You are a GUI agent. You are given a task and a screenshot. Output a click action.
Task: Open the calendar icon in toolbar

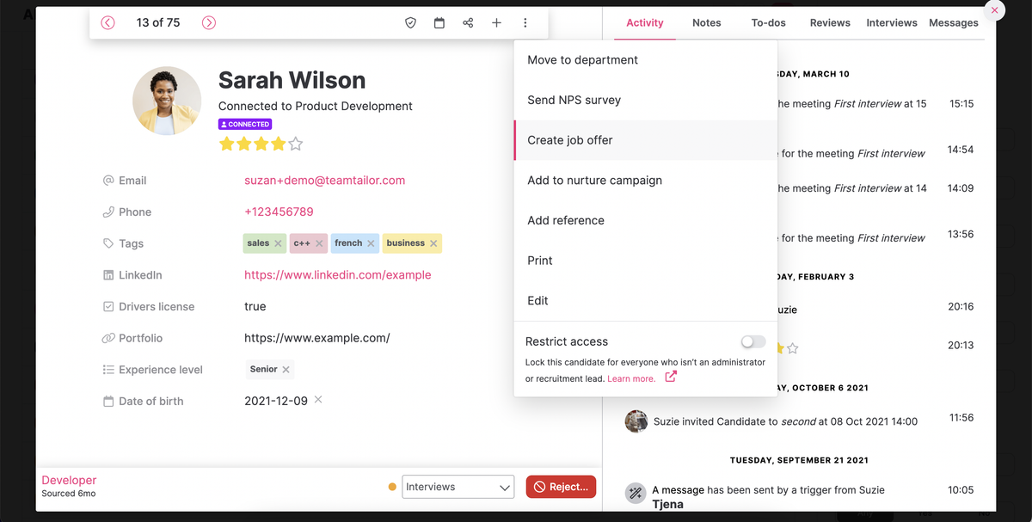pyautogui.click(x=439, y=23)
